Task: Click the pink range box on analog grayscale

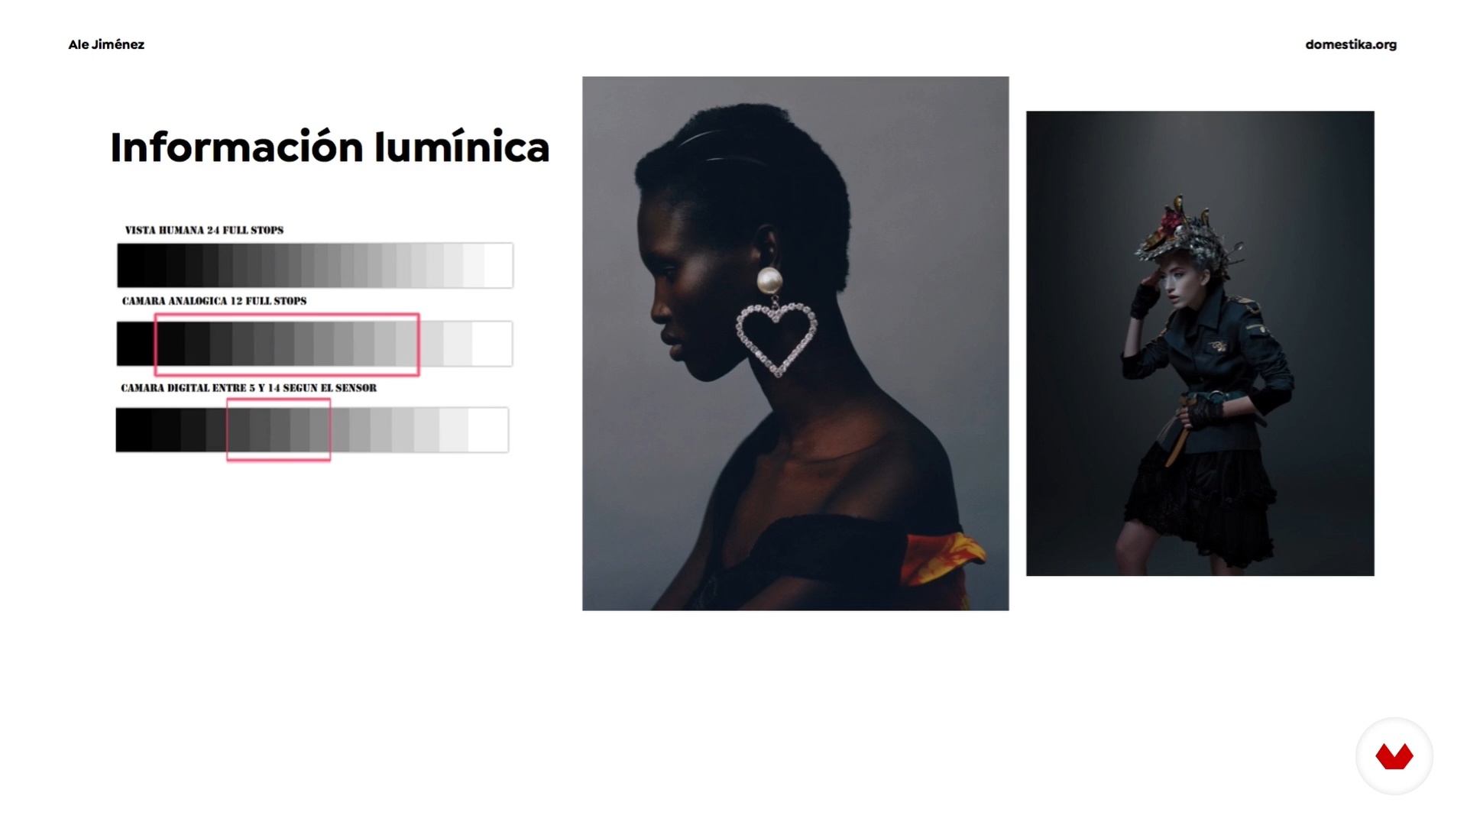Action: 287,345
